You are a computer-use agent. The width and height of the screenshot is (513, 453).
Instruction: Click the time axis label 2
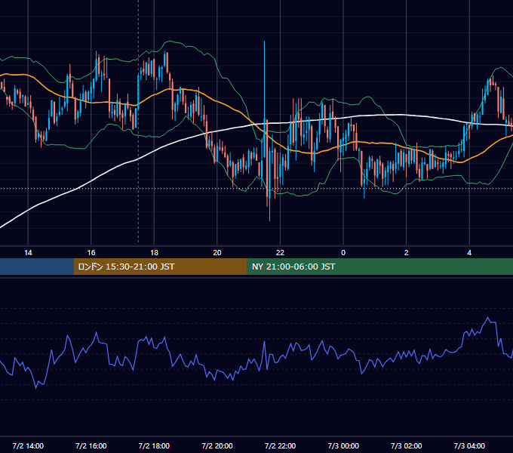(x=407, y=253)
